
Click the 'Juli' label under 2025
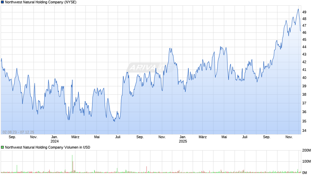[245, 137]
